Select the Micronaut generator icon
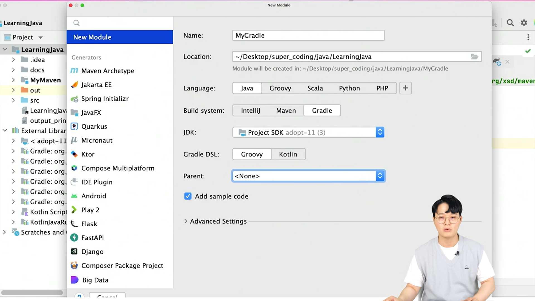 pyautogui.click(x=74, y=140)
